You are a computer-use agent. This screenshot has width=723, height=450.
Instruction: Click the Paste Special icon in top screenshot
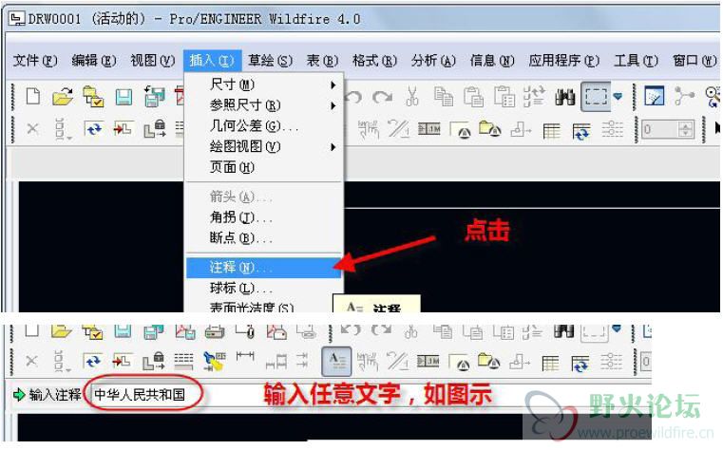[504, 97]
